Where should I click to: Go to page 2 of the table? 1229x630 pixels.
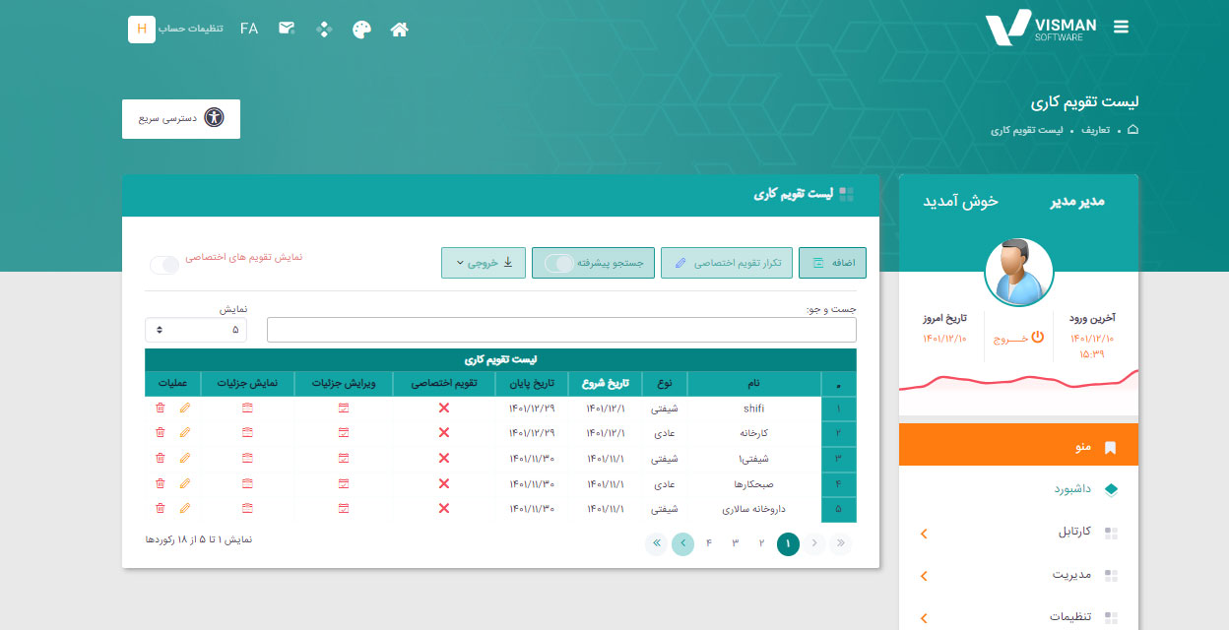point(761,543)
